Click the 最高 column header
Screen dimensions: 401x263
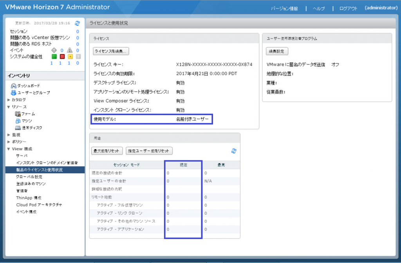(x=221, y=165)
